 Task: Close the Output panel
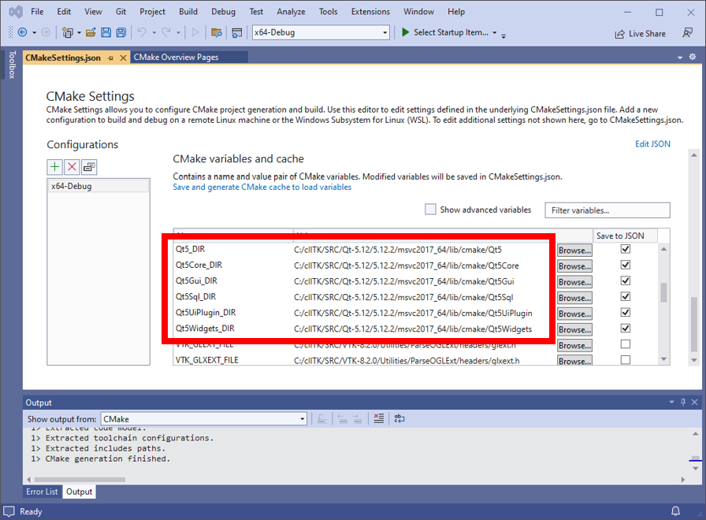click(x=694, y=402)
